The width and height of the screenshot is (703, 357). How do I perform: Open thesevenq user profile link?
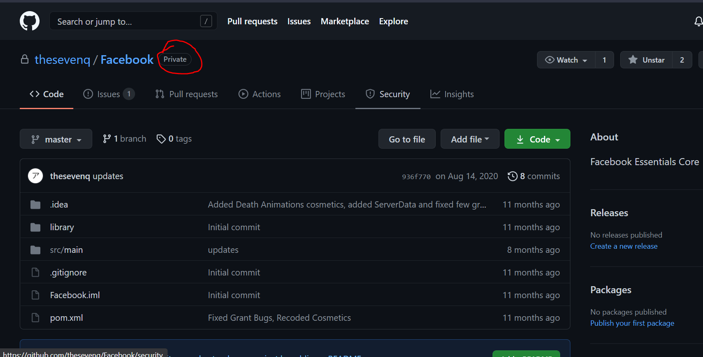(62, 60)
